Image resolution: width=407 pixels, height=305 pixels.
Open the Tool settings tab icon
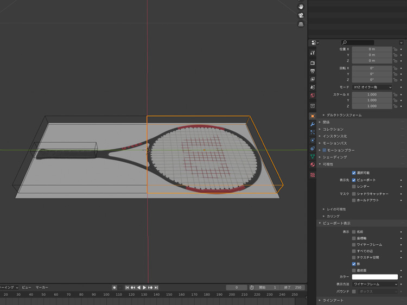(313, 53)
